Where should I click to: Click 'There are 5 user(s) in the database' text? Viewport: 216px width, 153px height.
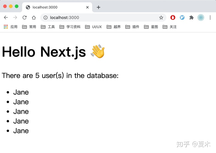coord(60,75)
